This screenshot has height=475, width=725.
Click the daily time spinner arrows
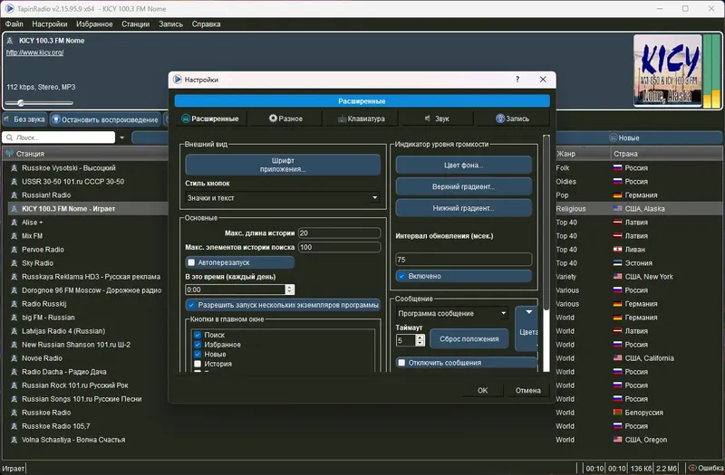pyautogui.click(x=290, y=290)
